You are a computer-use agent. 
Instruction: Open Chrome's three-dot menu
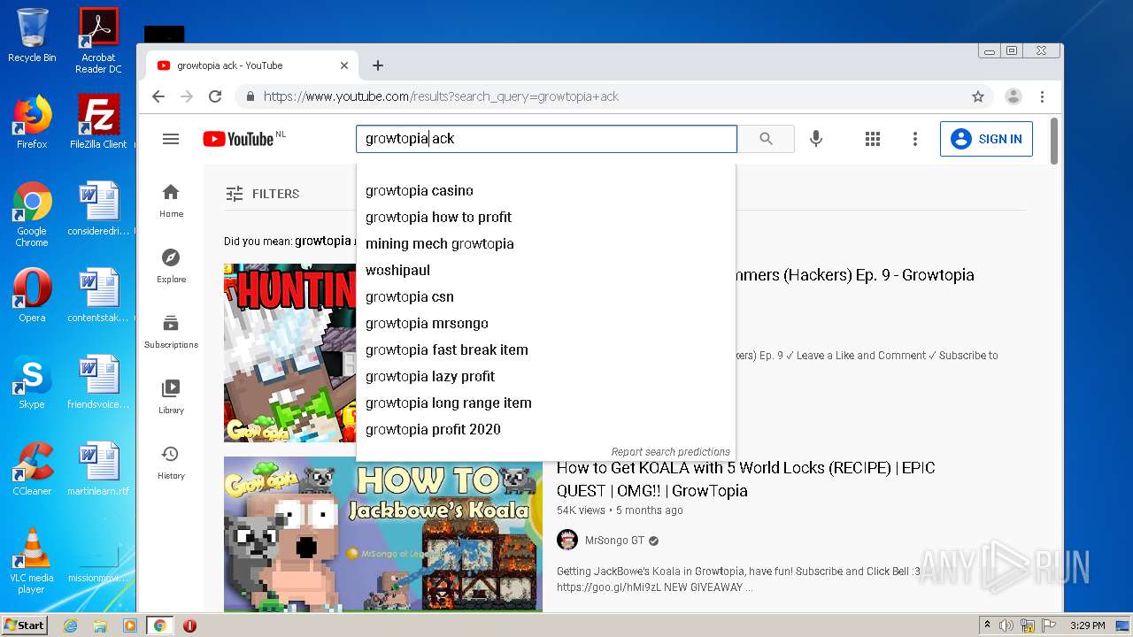tap(1043, 96)
